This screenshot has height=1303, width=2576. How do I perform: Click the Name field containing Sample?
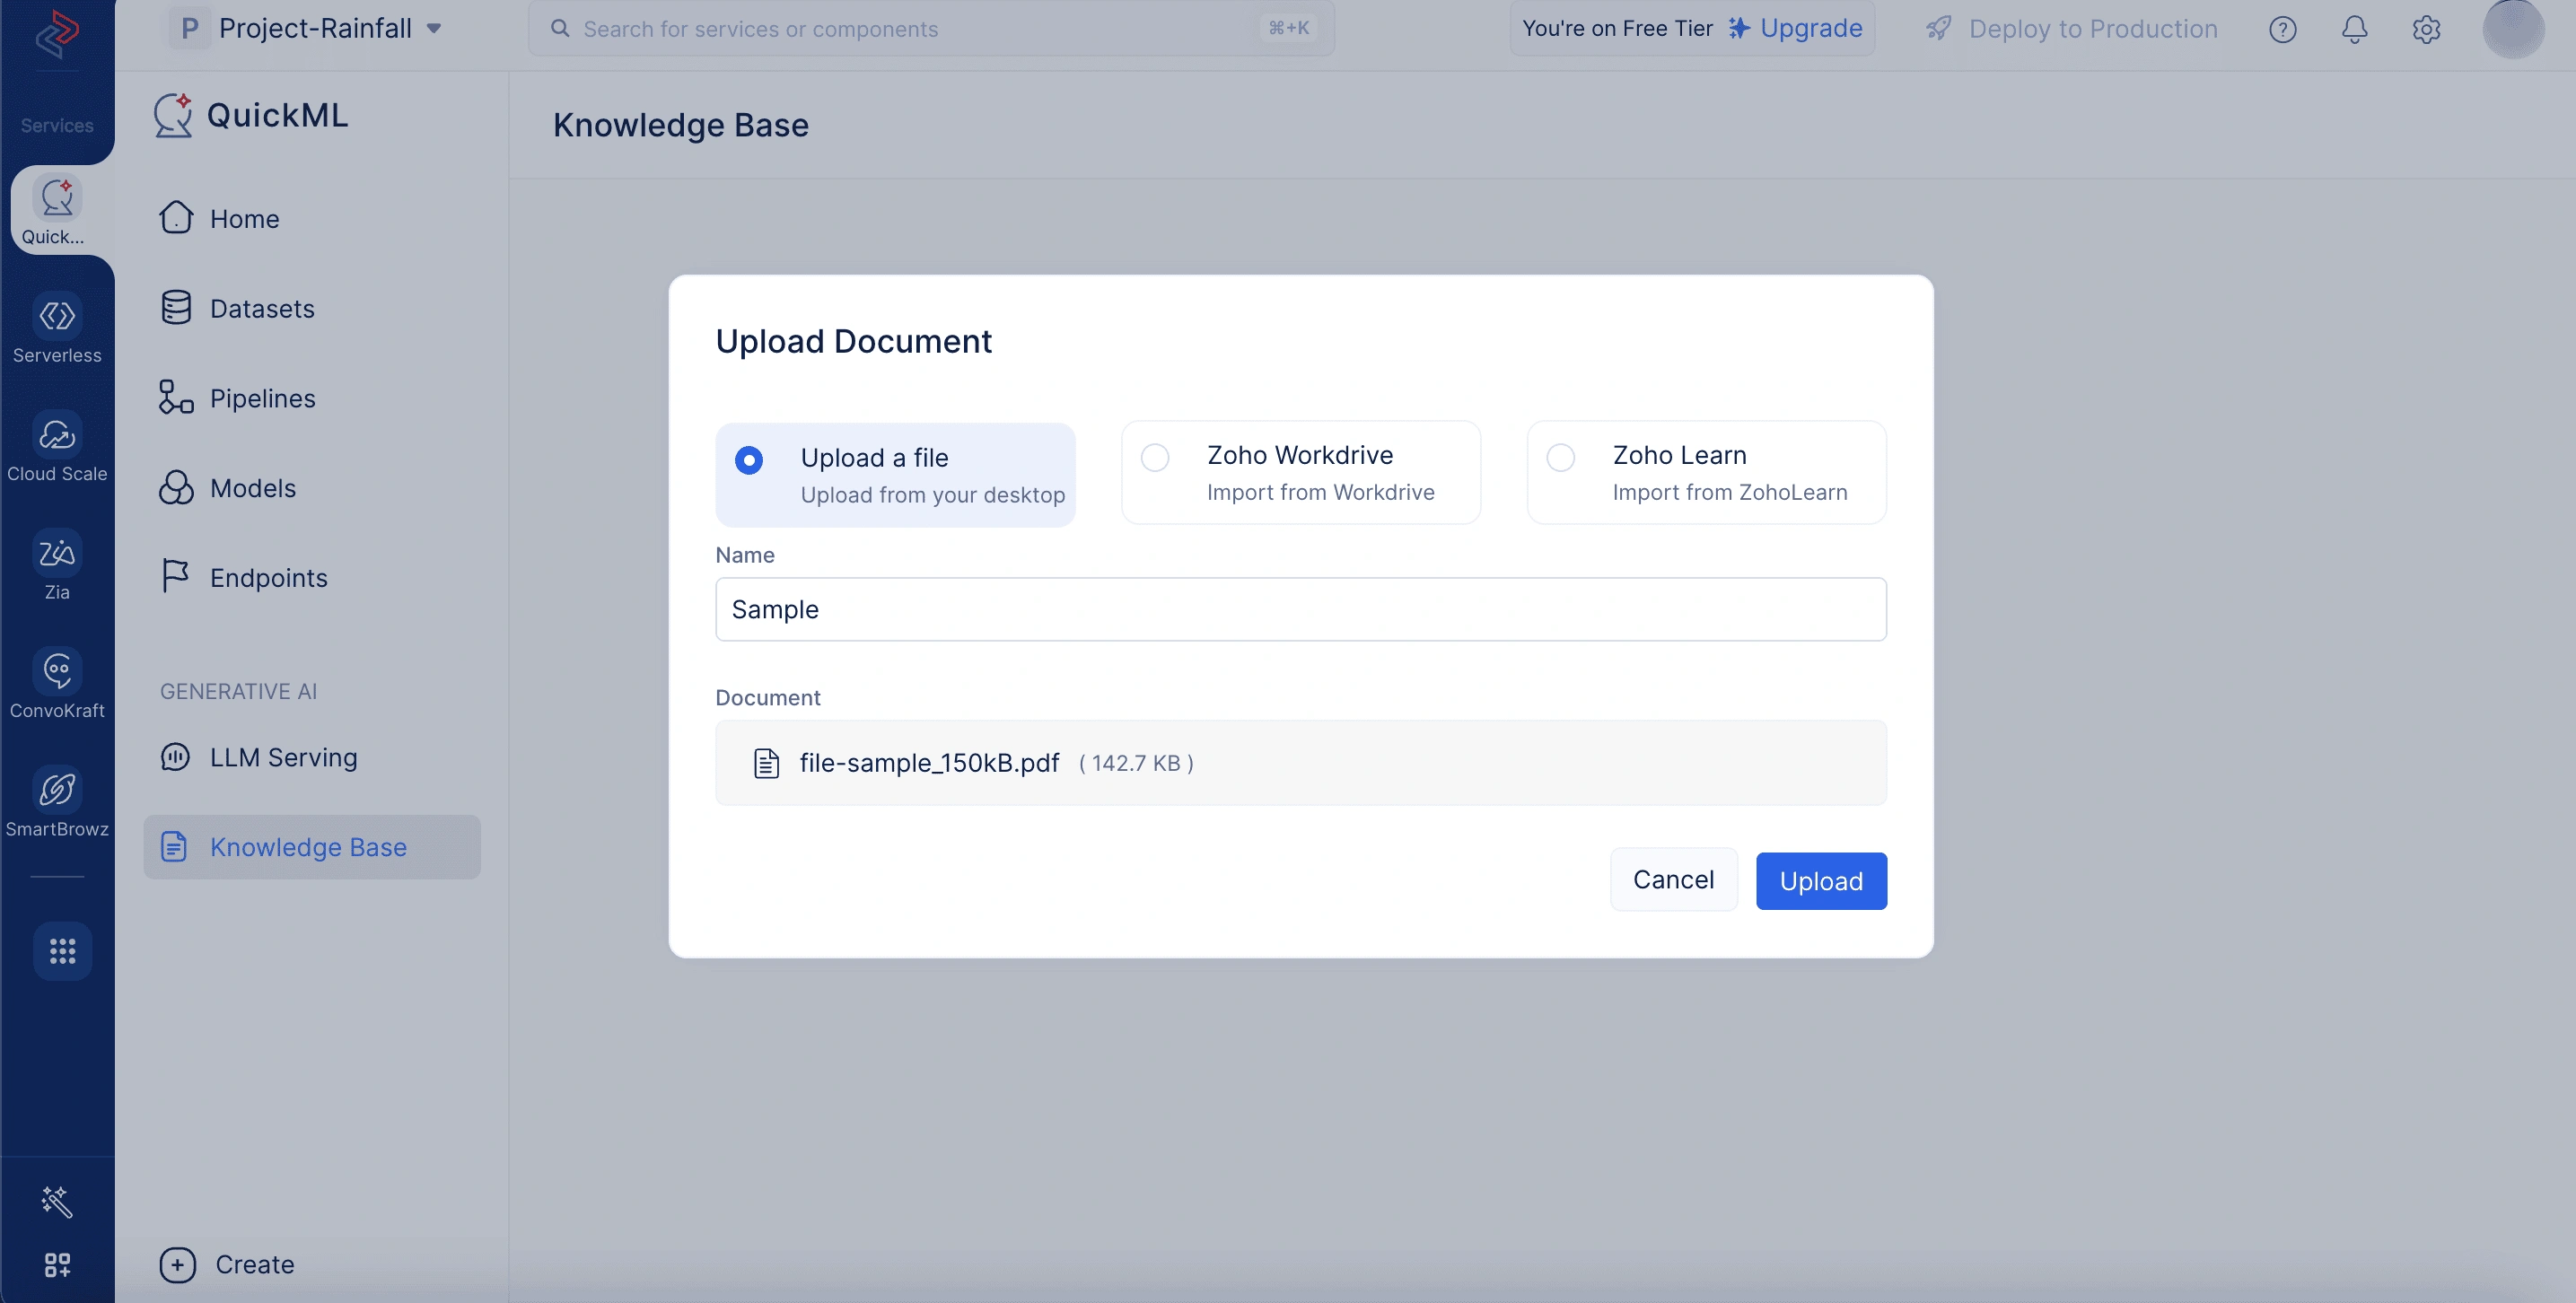(x=1300, y=609)
